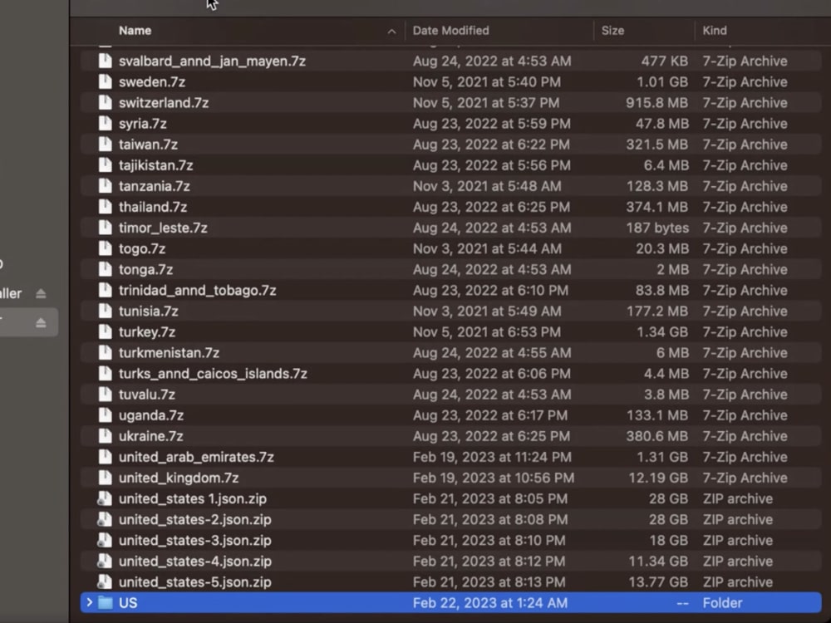The image size is (831, 623).
Task: Click the ukraine.7z file icon
Action: pos(106,436)
